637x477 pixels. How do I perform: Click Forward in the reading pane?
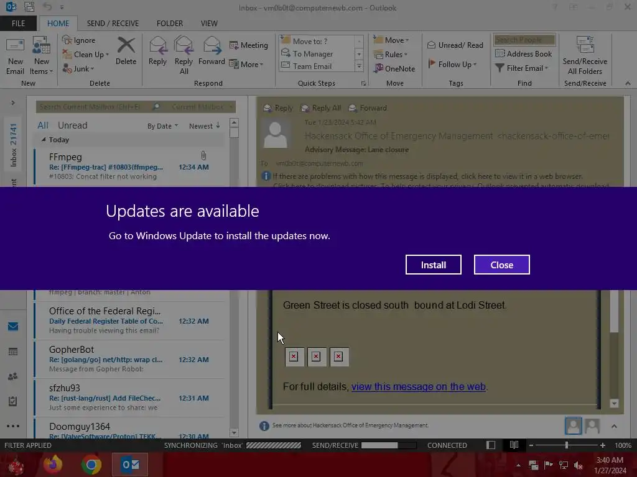[368, 108]
